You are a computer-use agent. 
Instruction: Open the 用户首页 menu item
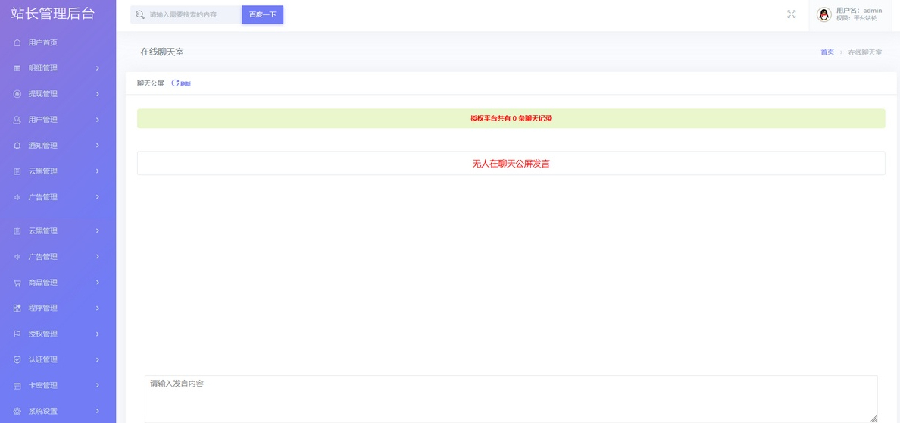pyautogui.click(x=43, y=42)
